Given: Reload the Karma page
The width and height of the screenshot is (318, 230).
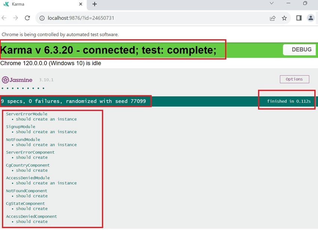Looking at the screenshot, I should coord(27,18).
